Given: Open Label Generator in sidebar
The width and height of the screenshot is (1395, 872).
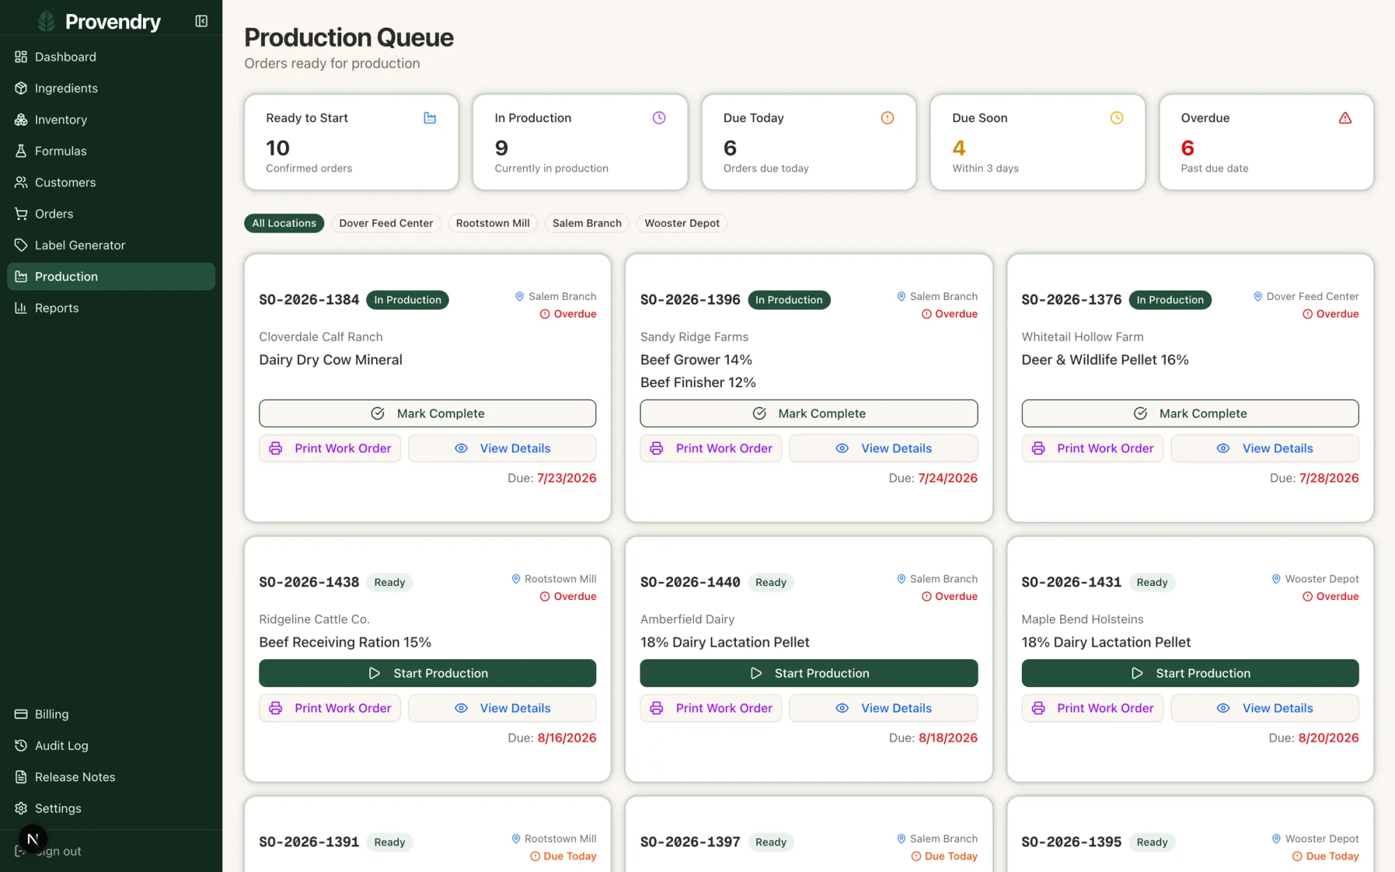Looking at the screenshot, I should point(111,245).
